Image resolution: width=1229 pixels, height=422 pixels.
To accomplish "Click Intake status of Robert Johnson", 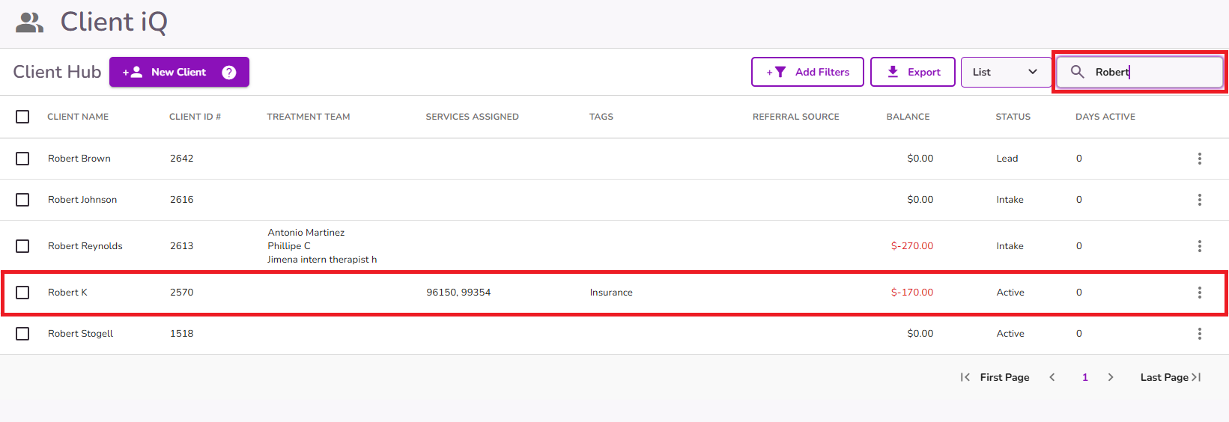I will 1010,200.
